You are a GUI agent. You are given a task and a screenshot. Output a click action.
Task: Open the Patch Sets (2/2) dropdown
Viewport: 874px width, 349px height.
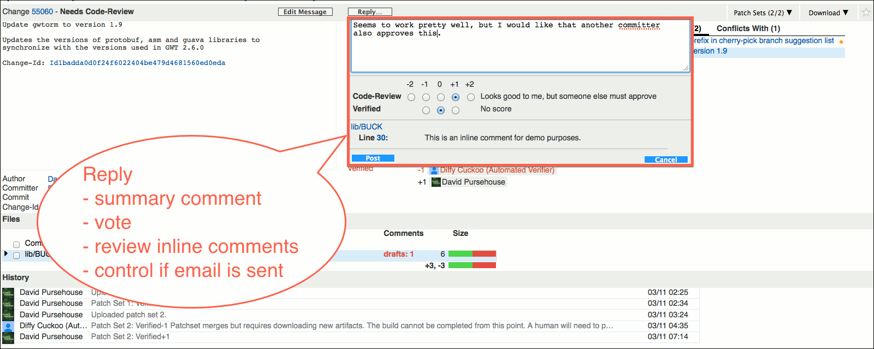click(763, 13)
